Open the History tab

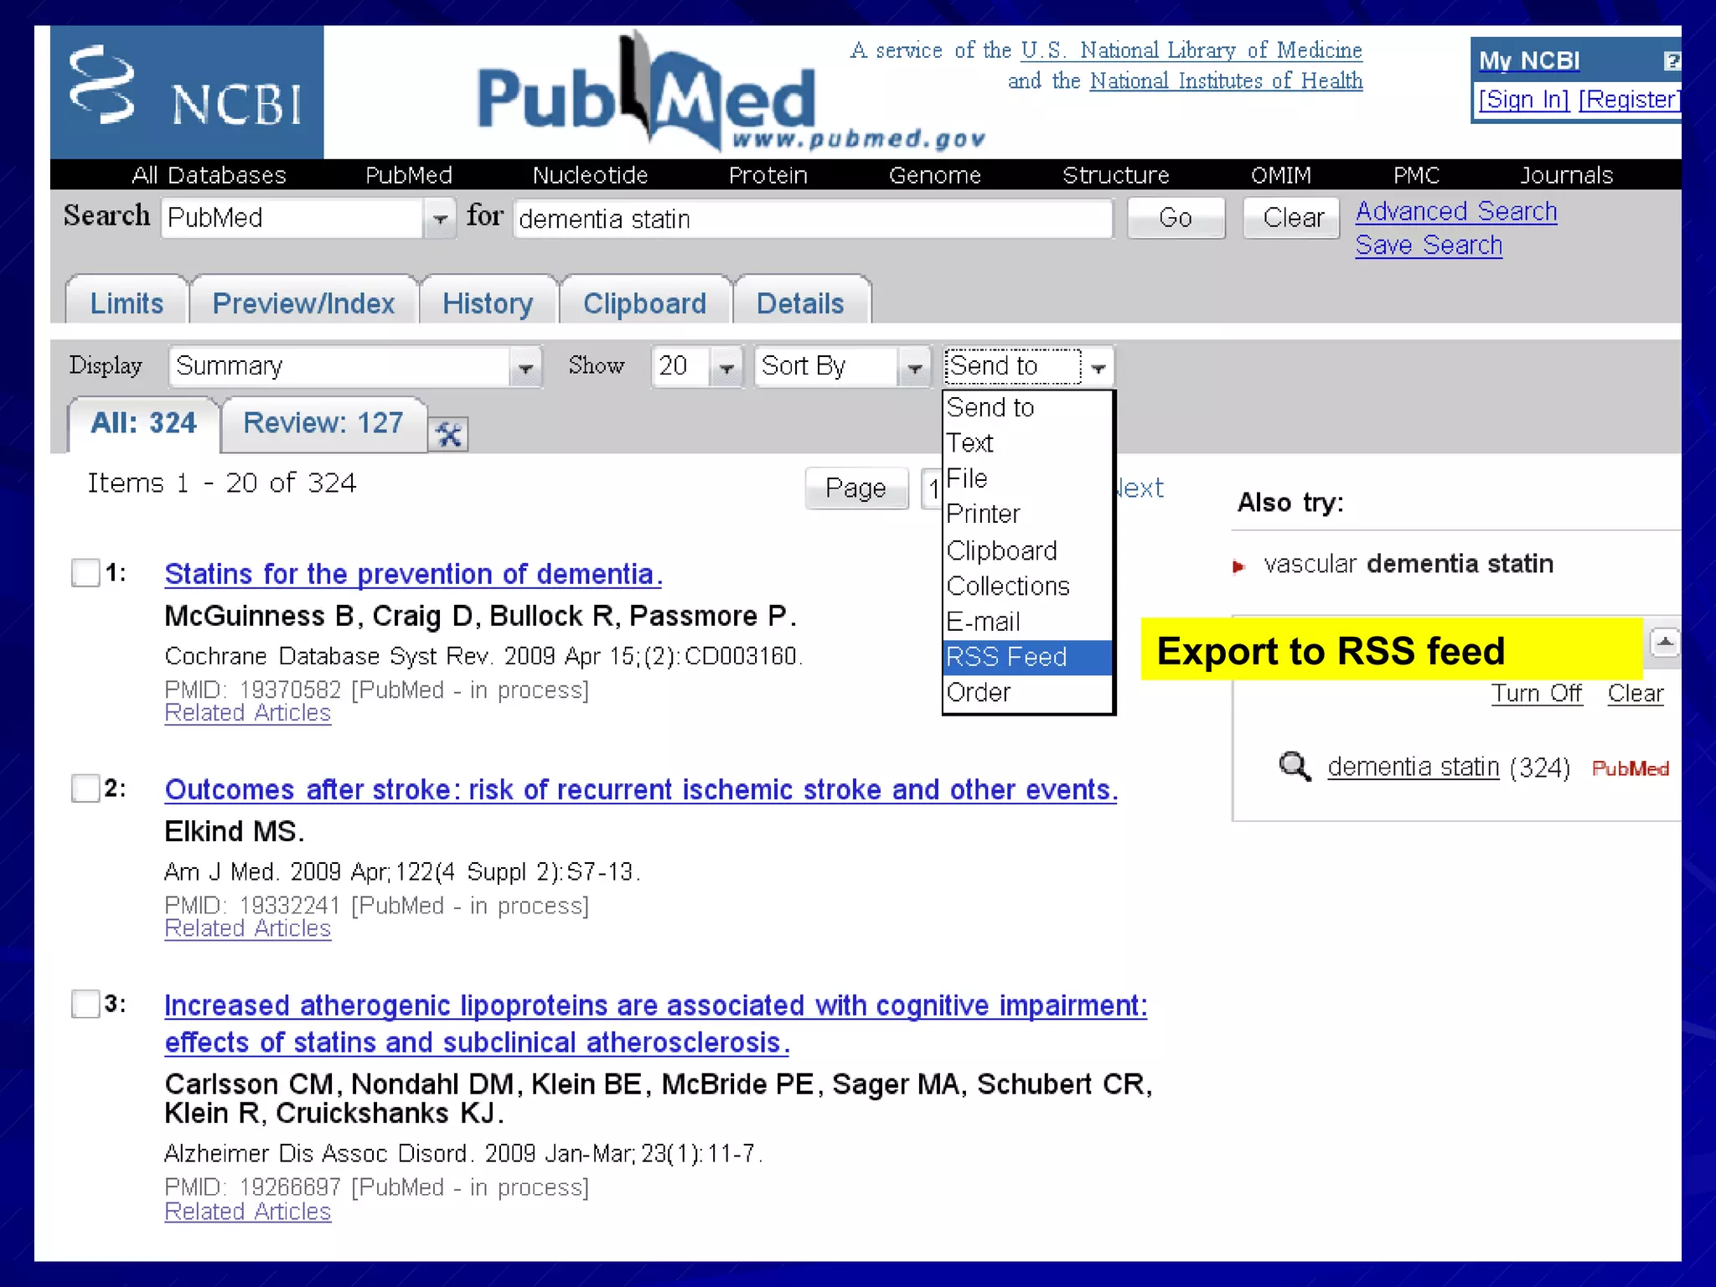tap(488, 302)
